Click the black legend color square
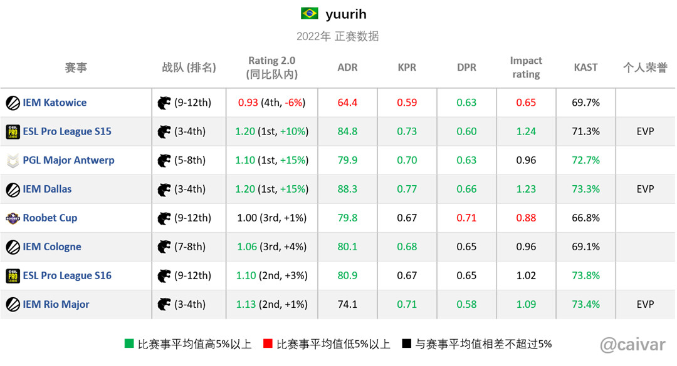677x366 pixels. [406, 343]
